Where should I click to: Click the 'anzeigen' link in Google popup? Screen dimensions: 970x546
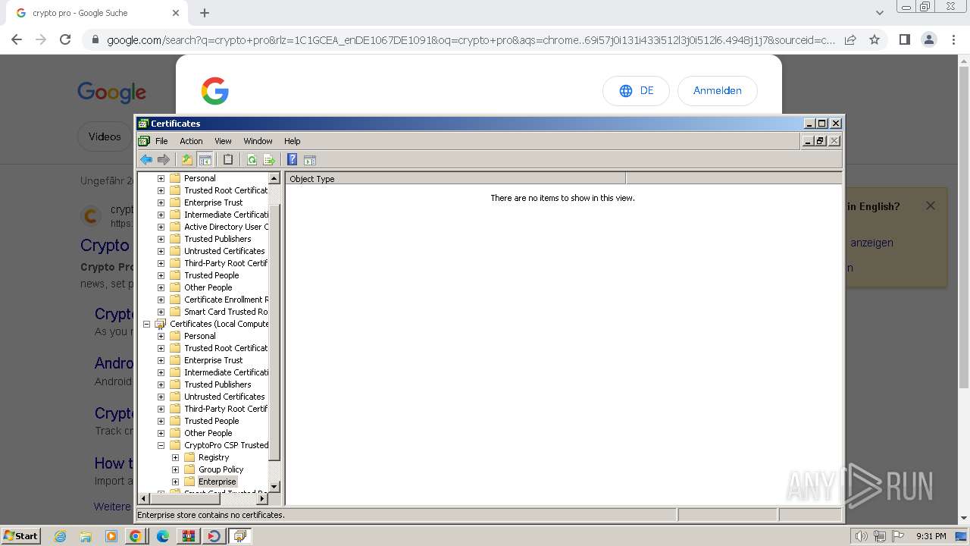coord(871,243)
